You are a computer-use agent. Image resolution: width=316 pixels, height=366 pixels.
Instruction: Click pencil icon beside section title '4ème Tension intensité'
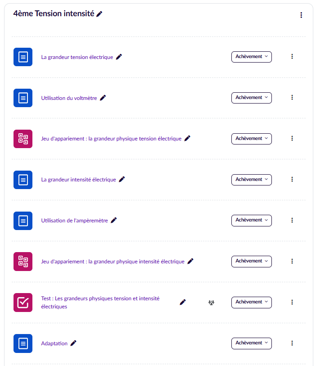(x=99, y=14)
